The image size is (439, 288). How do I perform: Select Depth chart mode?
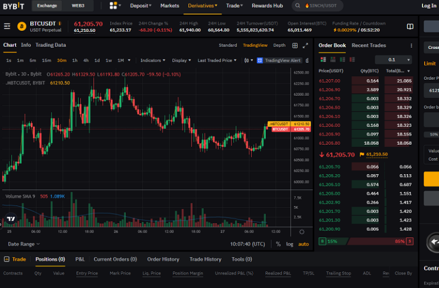(x=279, y=45)
